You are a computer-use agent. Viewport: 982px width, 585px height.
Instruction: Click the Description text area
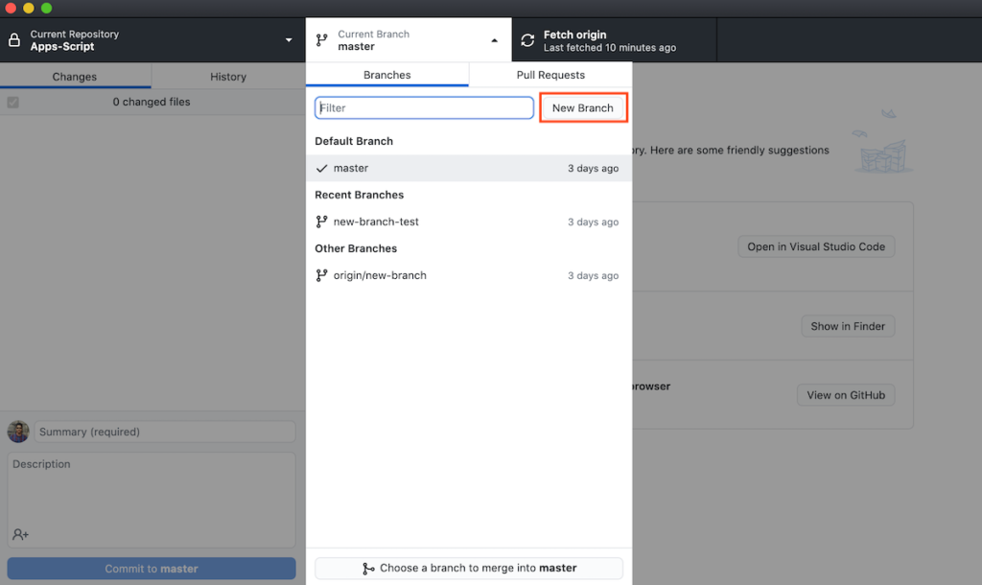pos(152,500)
